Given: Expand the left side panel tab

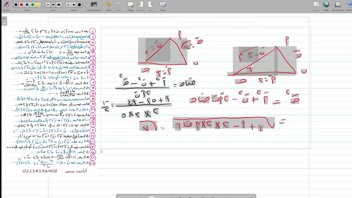Looking at the screenshot, I should click(4, 21).
